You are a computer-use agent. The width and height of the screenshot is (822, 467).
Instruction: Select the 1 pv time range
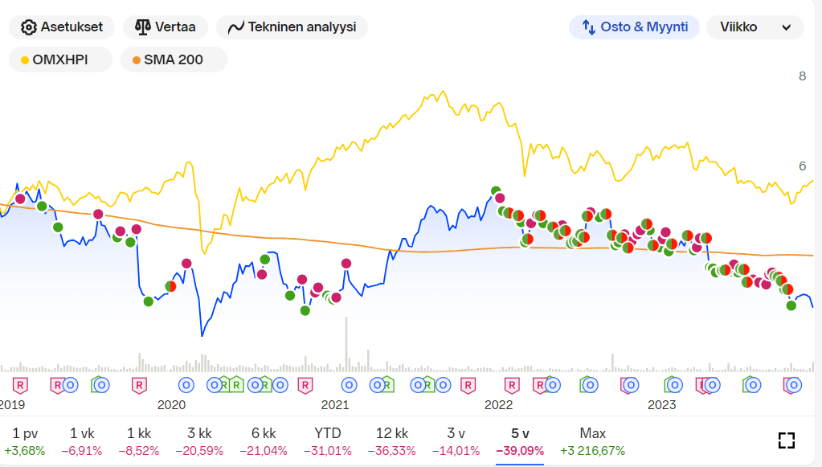click(25, 441)
